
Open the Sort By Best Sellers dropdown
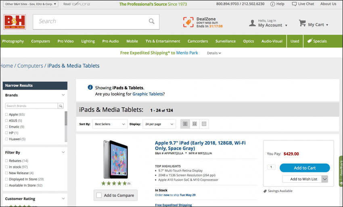pos(110,124)
